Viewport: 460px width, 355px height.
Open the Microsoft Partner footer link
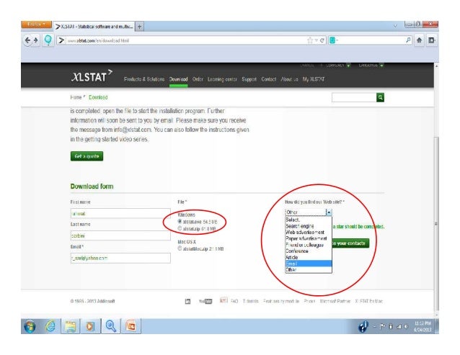335,301
